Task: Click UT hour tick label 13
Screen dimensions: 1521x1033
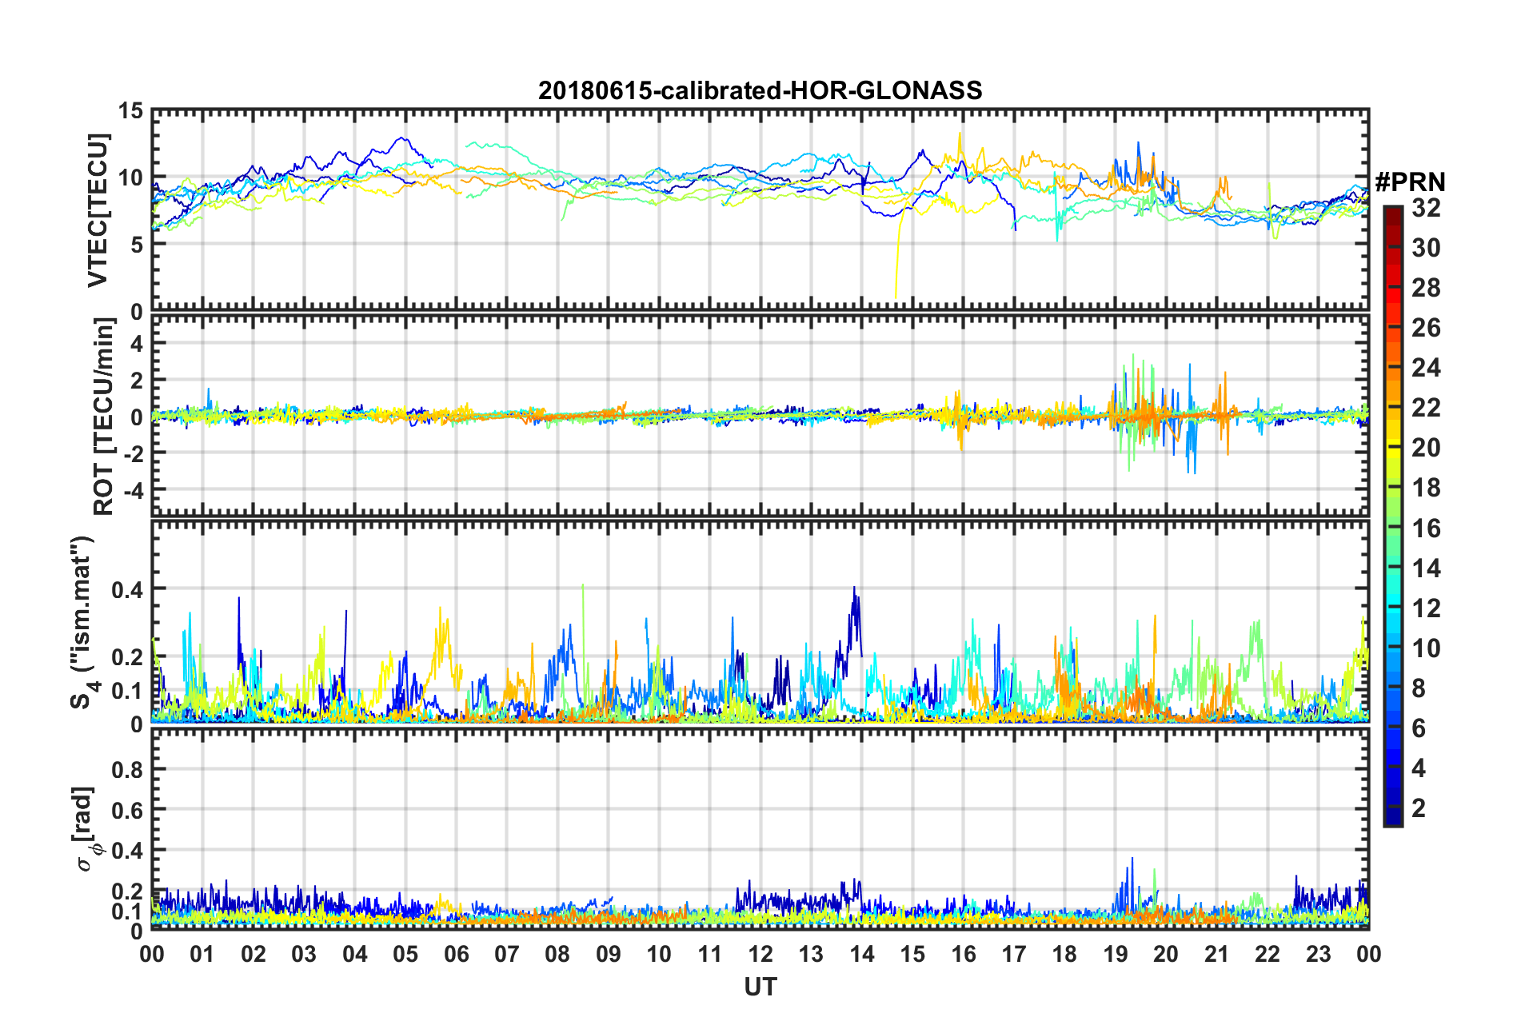Action: coord(811,954)
